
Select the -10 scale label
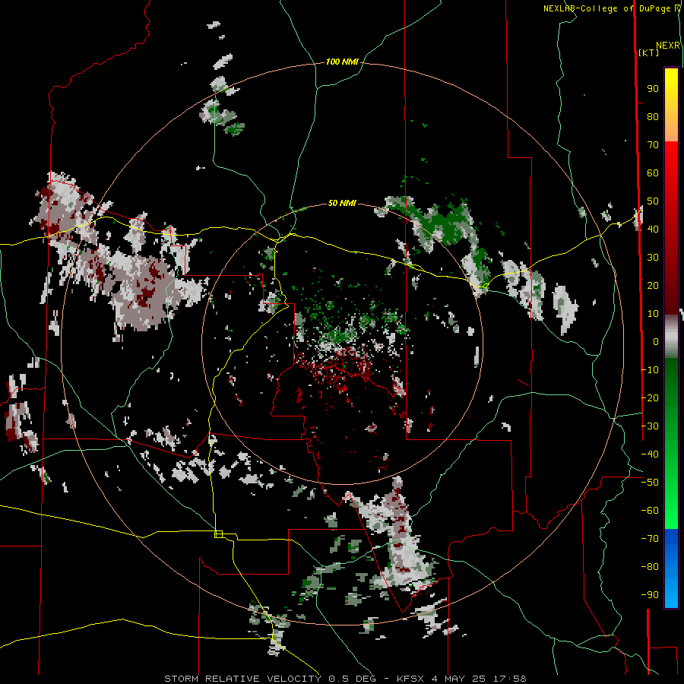(x=650, y=370)
